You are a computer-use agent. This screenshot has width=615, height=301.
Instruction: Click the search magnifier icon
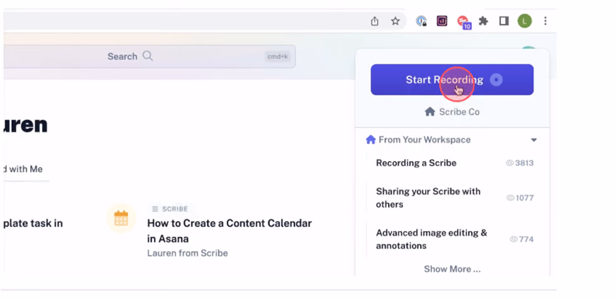tap(148, 56)
